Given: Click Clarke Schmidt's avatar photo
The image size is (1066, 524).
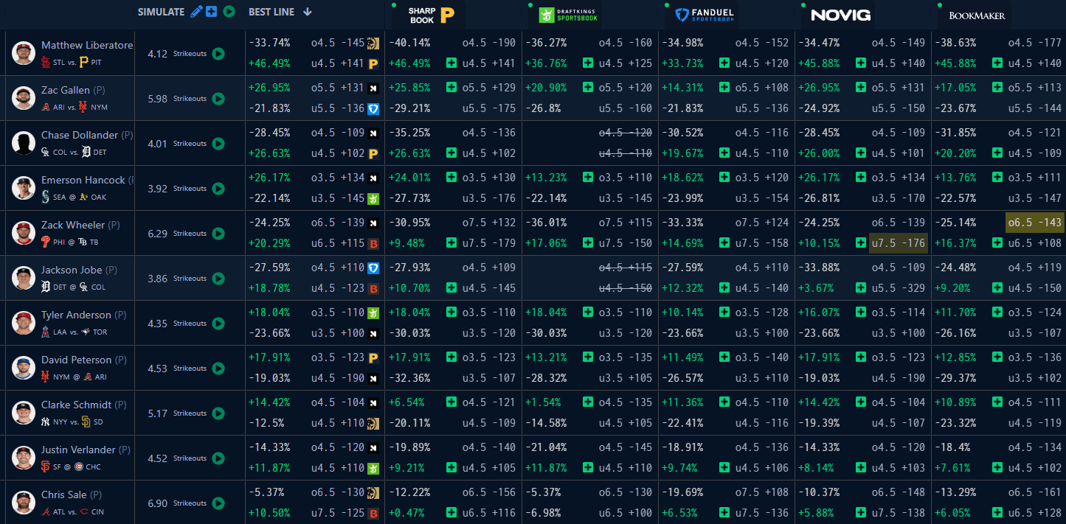Looking at the screenshot, I should (x=24, y=413).
